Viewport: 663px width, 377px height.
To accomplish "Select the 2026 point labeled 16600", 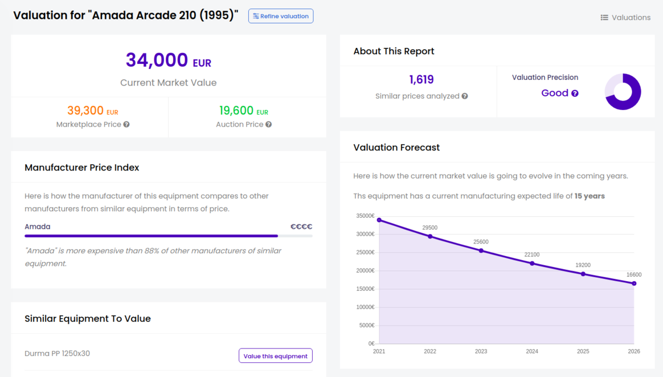I will pos(634,283).
